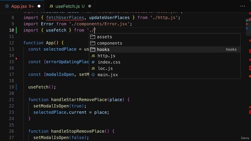Click './components/Error.jsx' path string

99,24
